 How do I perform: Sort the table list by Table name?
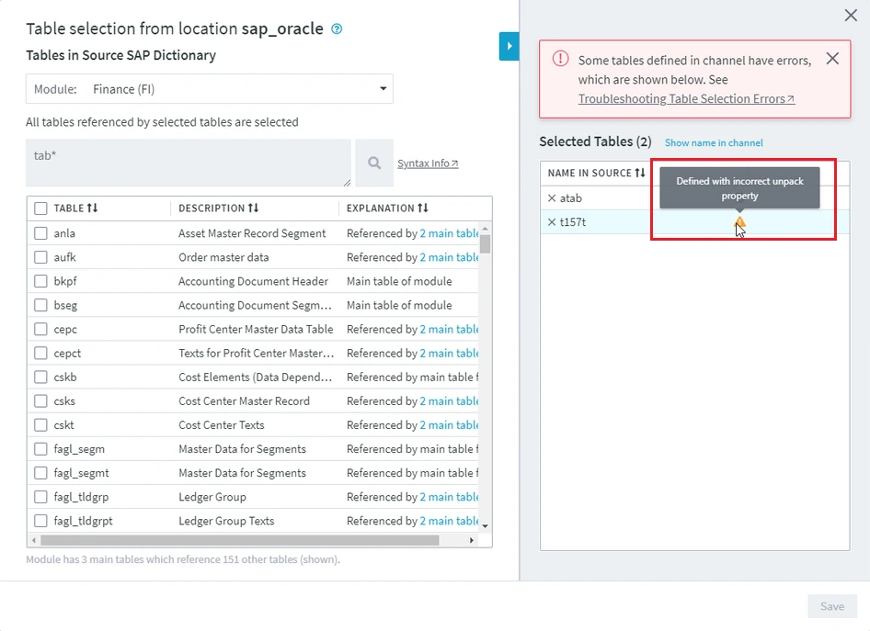click(92, 208)
